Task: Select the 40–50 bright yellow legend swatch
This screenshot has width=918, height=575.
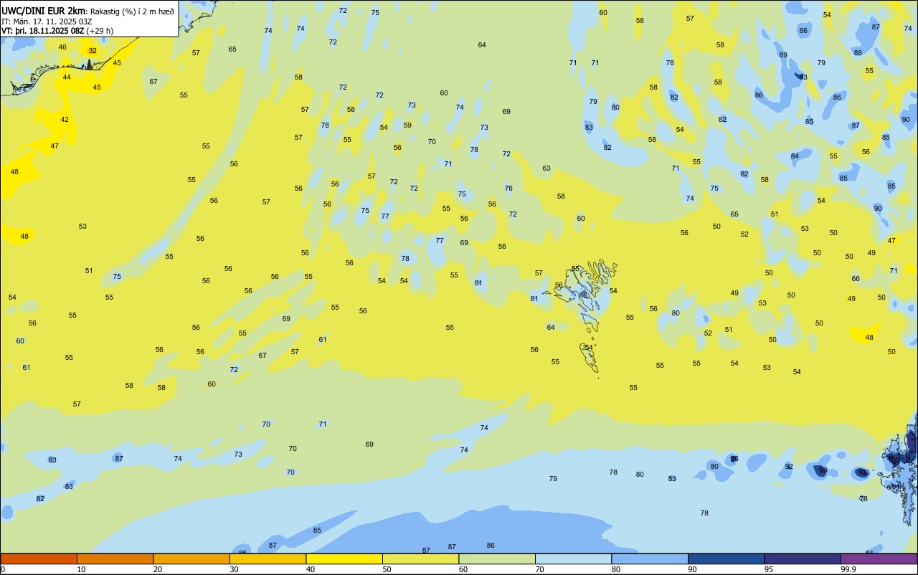Action: (344, 559)
